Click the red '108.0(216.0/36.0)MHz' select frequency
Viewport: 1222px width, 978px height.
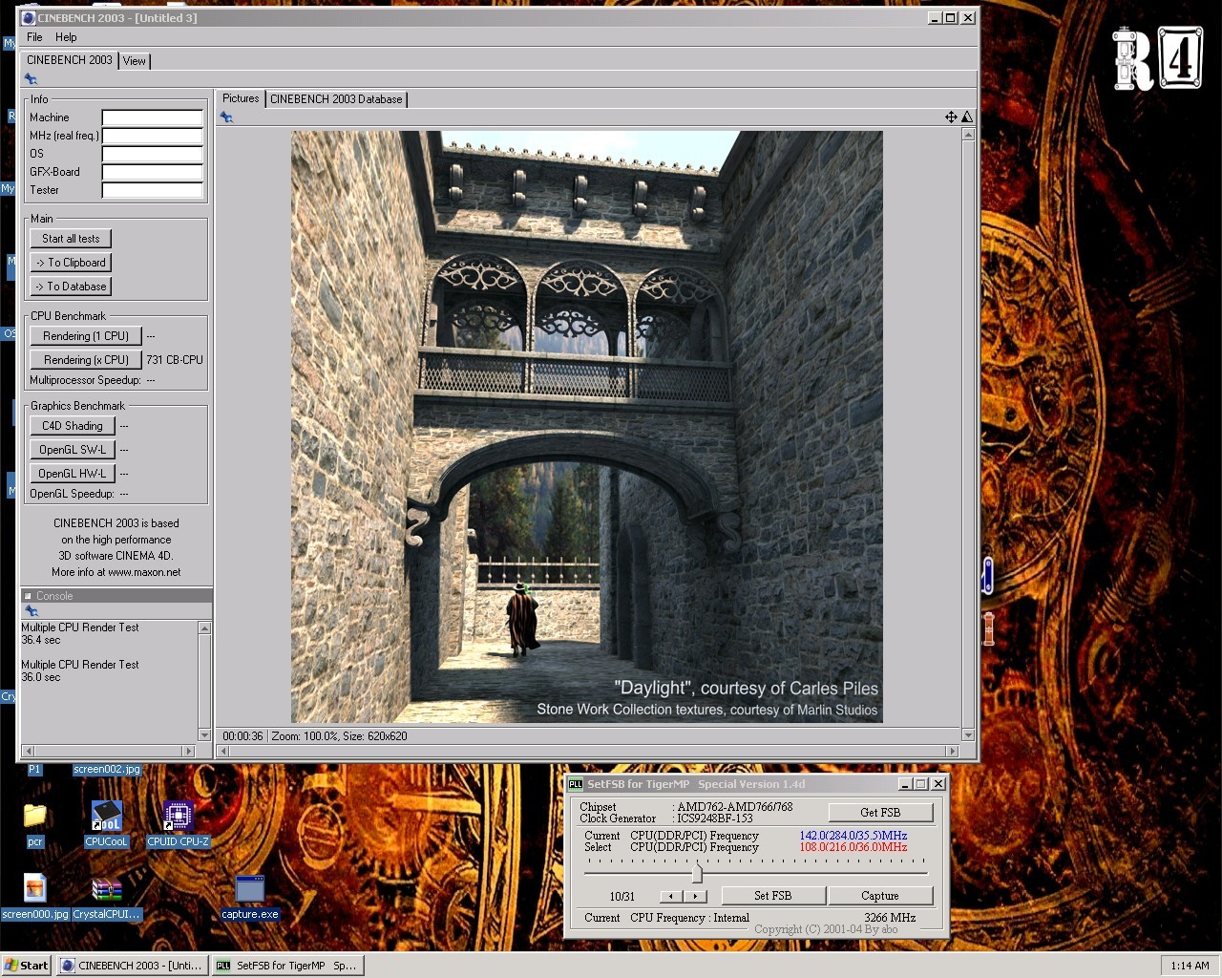click(853, 847)
